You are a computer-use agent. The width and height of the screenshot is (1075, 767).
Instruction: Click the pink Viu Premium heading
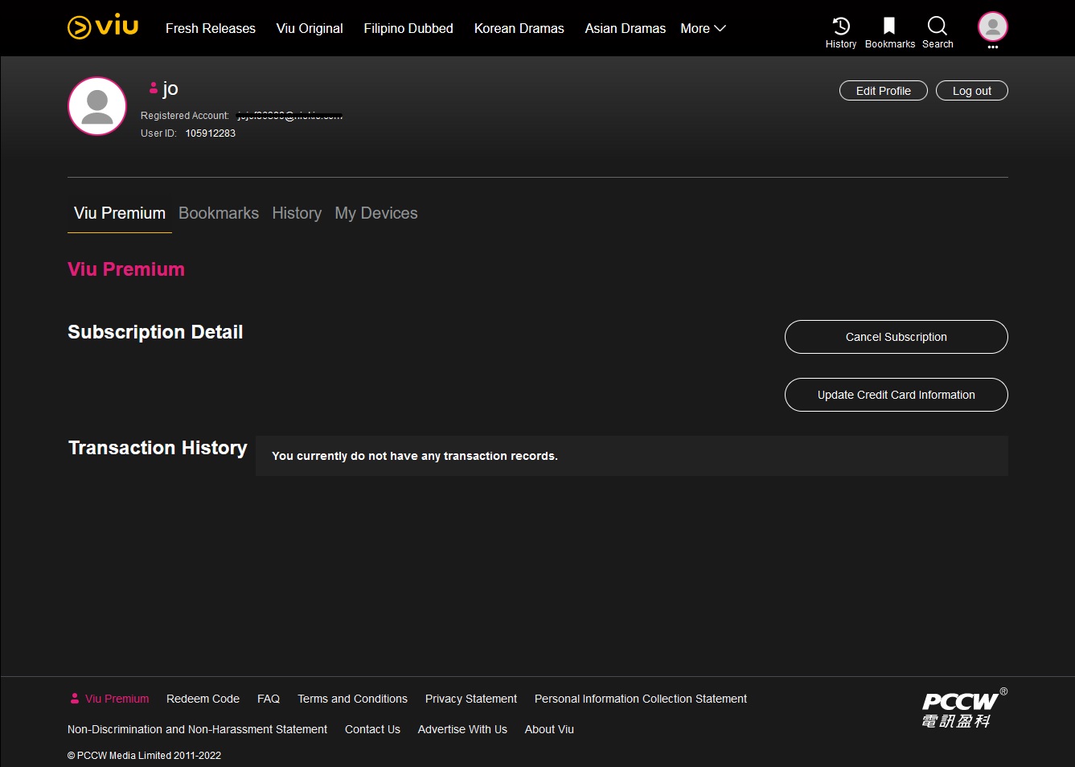coord(126,269)
